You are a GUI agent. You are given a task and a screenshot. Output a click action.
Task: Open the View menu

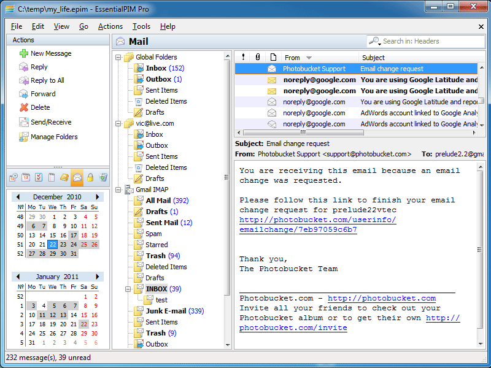pyautogui.click(x=61, y=26)
